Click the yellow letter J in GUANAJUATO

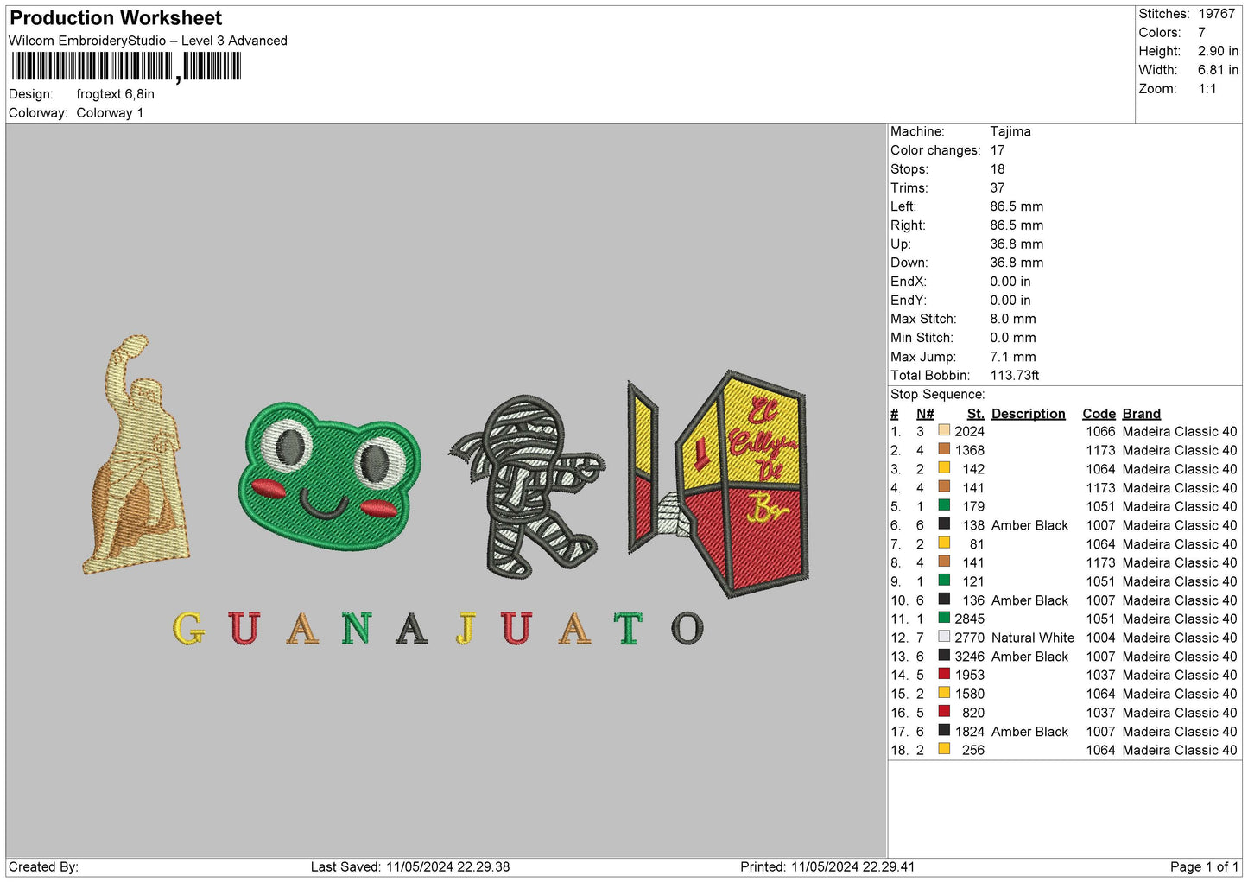click(466, 628)
